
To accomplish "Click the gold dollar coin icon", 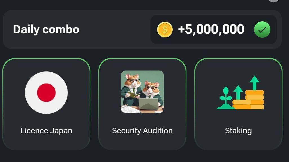I will click(x=165, y=30).
